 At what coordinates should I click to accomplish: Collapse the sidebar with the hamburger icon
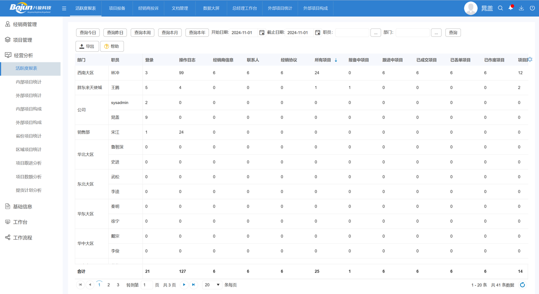click(64, 8)
